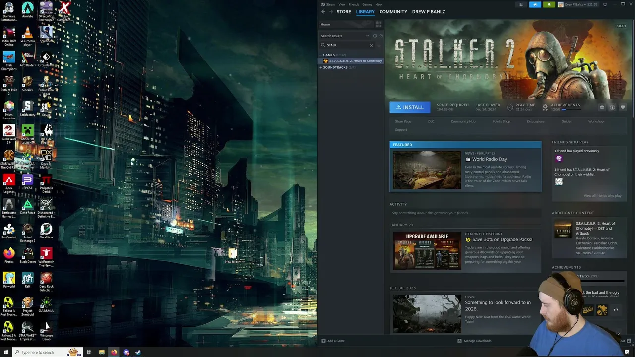Select the ARC Raiders desktop icon
This screenshot has width=635, height=357.
27,59
